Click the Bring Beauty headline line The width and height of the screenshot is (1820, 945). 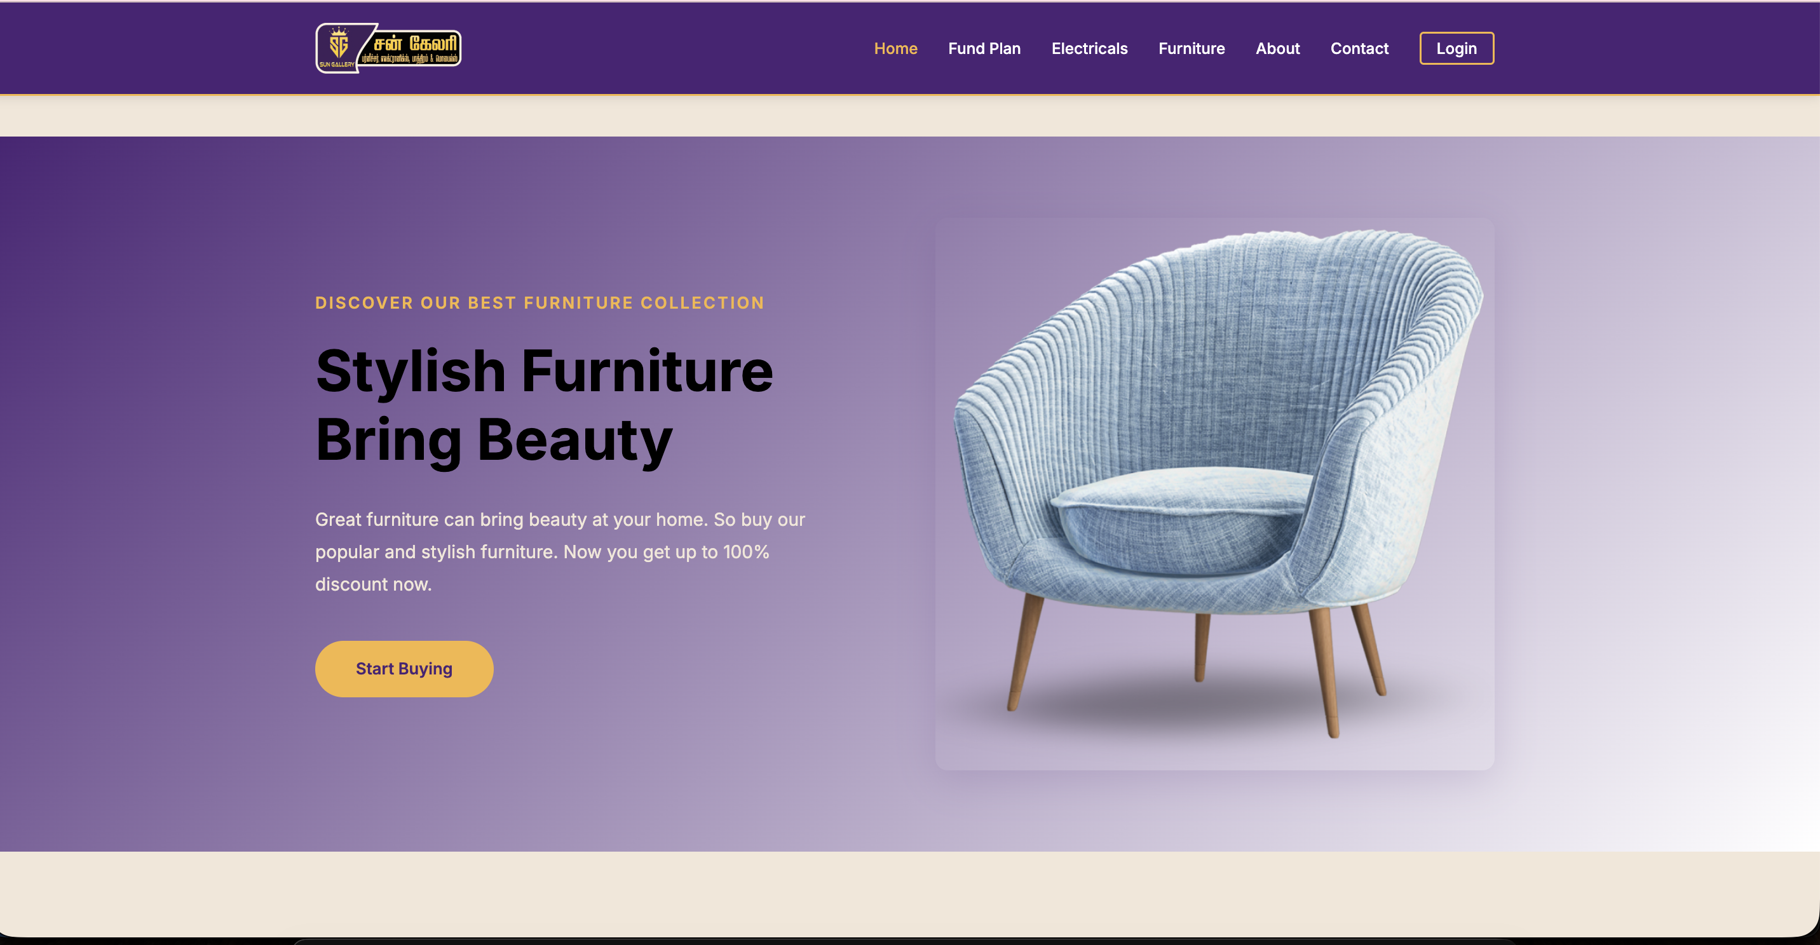coord(494,439)
